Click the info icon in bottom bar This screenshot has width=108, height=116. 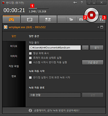coord(30,111)
